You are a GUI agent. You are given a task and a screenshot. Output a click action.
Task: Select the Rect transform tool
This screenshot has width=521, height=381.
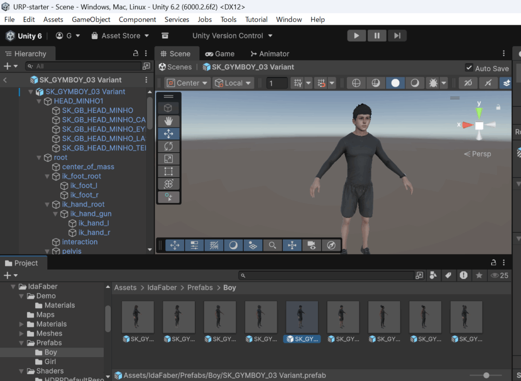click(168, 171)
